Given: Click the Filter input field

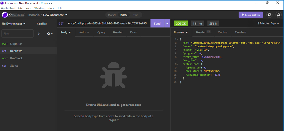Looking at the screenshot, I should coord(18,34).
